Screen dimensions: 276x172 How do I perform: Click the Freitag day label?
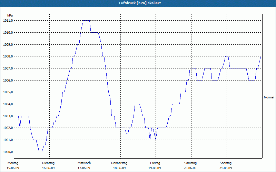coord(155,163)
